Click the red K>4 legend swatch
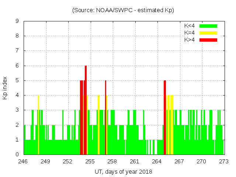236x177 pixels. pos(208,40)
